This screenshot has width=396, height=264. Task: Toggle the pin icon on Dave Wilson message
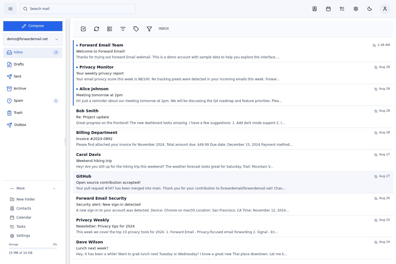coord(376,242)
